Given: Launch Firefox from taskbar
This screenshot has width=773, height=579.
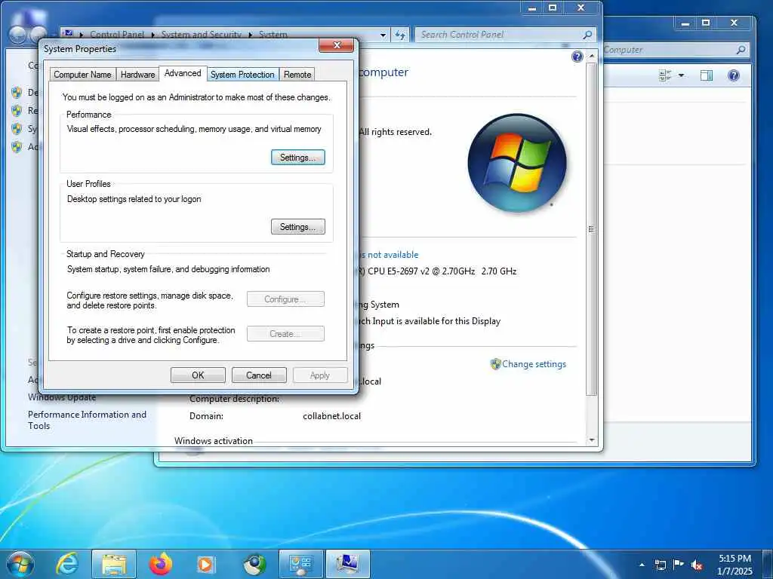Looking at the screenshot, I should coord(161,564).
